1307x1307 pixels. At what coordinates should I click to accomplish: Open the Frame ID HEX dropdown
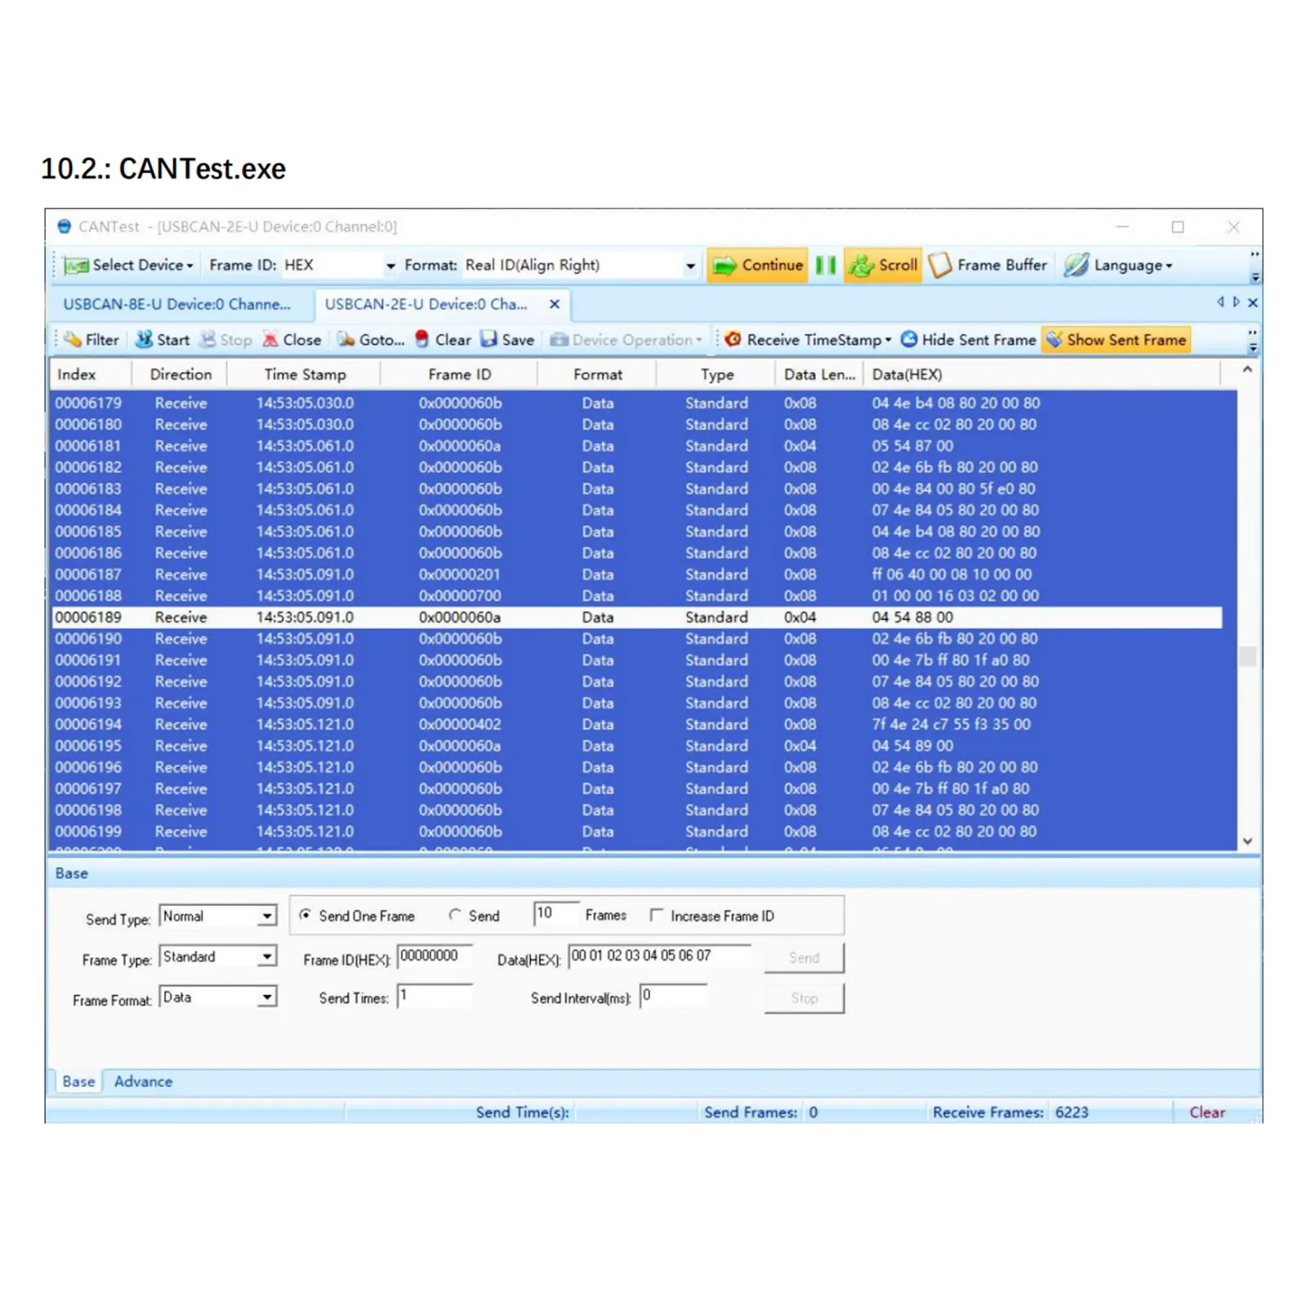pyautogui.click(x=390, y=265)
